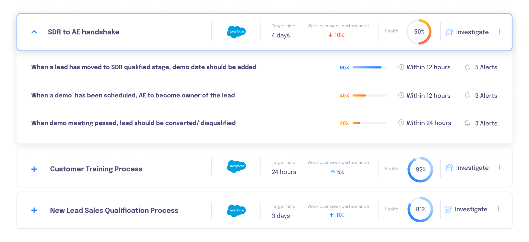Open kebab menu for SDR to AE handshake
This screenshot has width=529, height=242.
[499, 32]
